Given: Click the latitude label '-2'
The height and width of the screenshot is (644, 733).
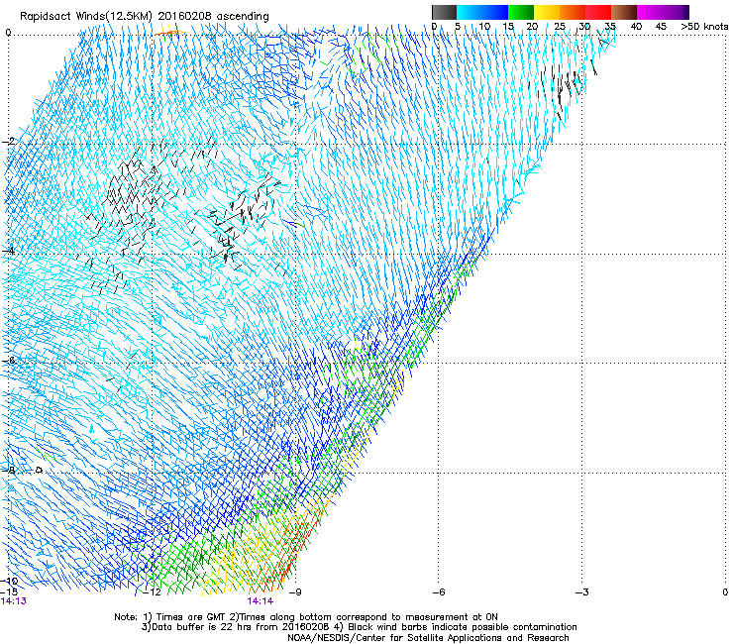Looking at the screenshot, I should coord(8,142).
